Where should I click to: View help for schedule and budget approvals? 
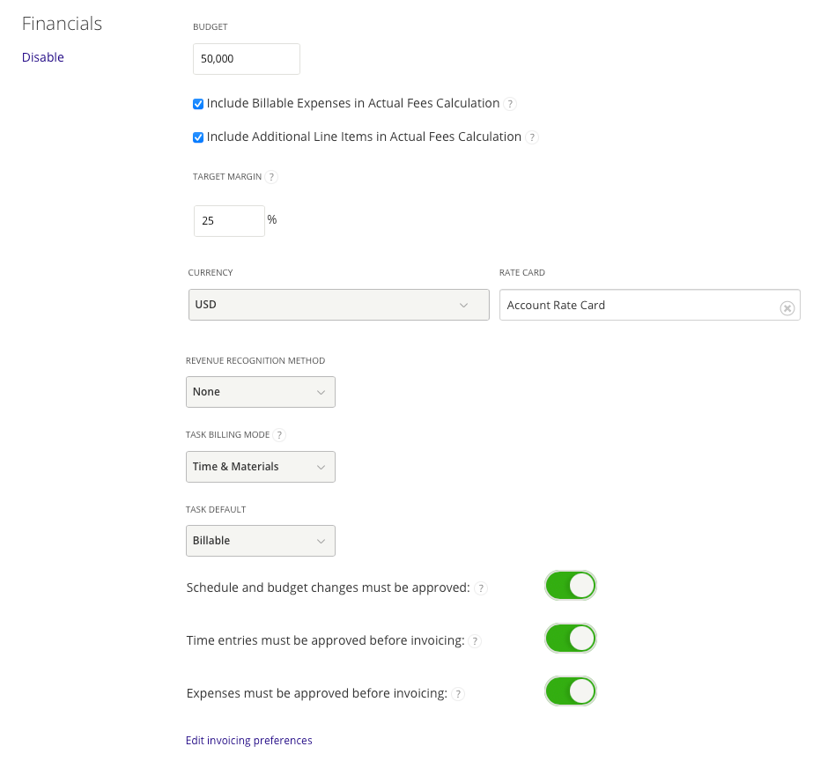coord(481,587)
